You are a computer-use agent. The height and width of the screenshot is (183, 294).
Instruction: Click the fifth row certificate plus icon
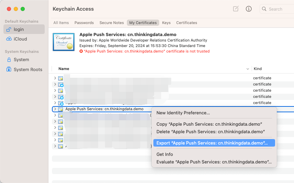coord(61,103)
